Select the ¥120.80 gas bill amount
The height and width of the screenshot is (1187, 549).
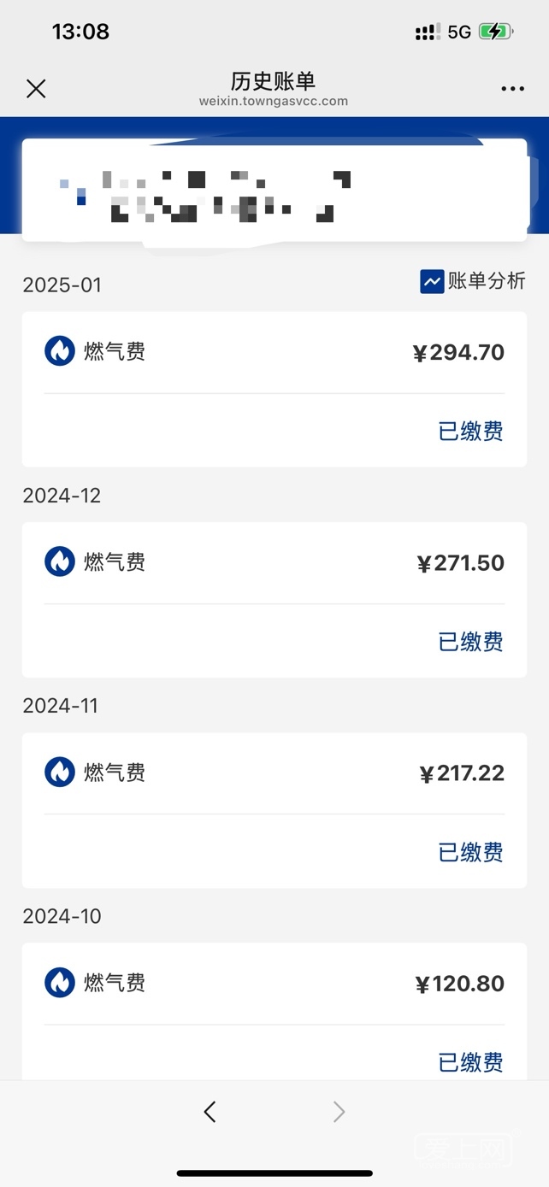(x=460, y=984)
